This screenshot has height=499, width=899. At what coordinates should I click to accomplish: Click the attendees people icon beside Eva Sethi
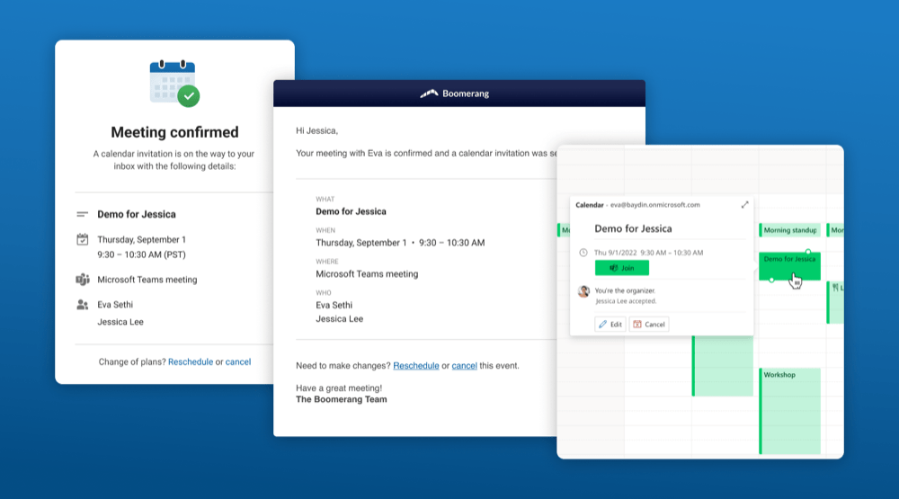point(83,305)
